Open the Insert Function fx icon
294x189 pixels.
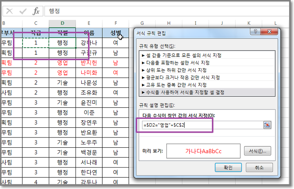36,11
